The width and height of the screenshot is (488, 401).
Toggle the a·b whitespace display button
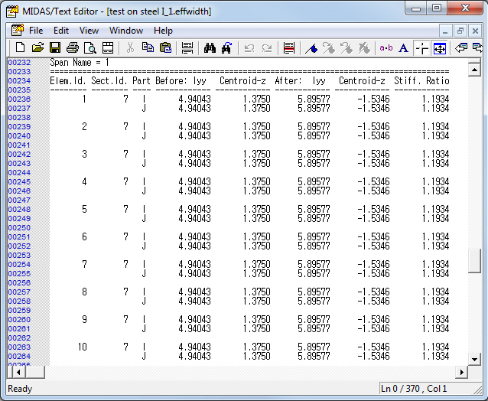tap(386, 48)
